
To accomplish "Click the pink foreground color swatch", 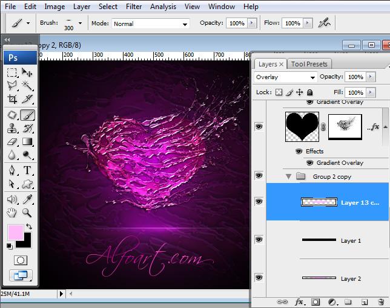I will 15,231.
